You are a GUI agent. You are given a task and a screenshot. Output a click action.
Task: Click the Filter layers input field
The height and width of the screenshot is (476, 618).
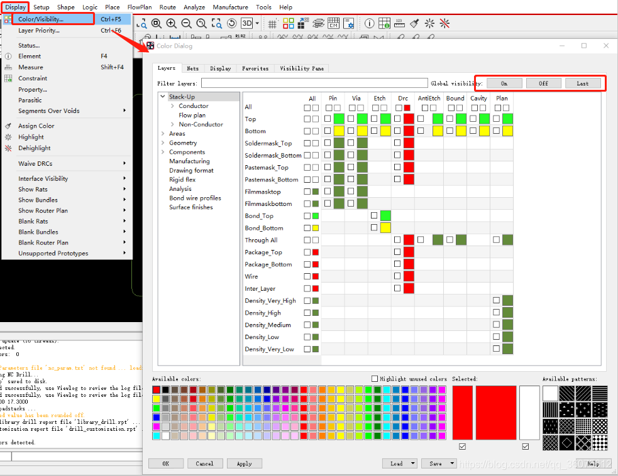pyautogui.click(x=314, y=83)
